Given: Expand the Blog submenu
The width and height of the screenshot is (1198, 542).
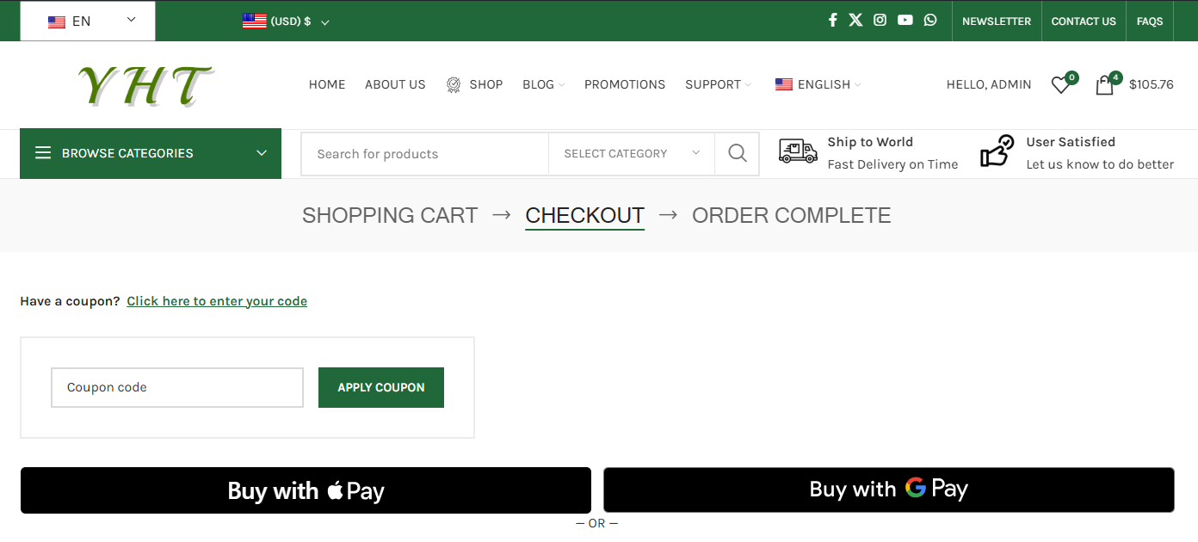Looking at the screenshot, I should click(543, 84).
